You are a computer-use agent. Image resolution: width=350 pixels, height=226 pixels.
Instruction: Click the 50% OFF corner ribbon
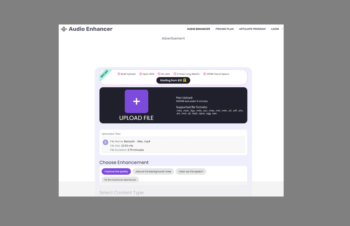104,74
